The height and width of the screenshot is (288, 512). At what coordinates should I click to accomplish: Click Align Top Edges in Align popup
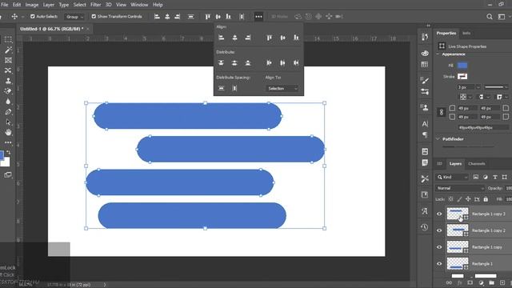[269, 38]
